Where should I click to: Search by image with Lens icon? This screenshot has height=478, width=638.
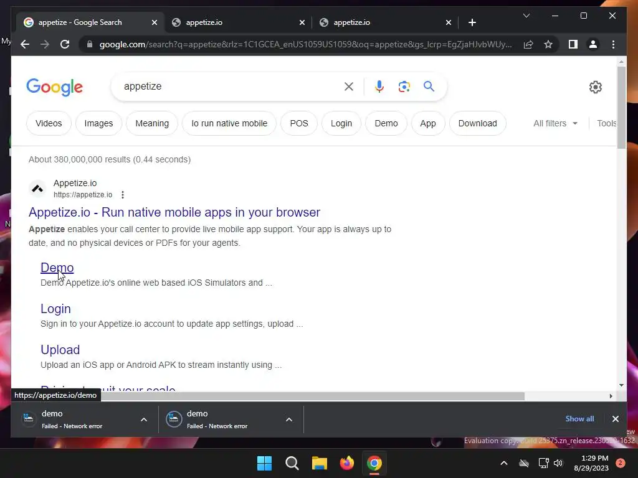(404, 87)
